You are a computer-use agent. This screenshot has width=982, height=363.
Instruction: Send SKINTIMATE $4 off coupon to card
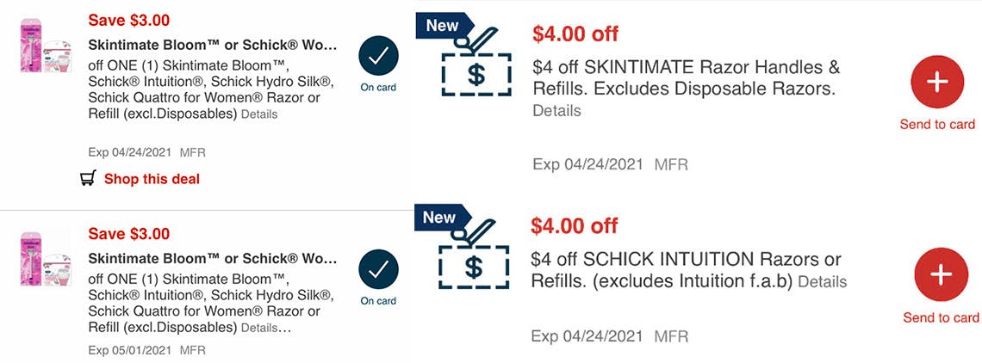[x=937, y=82]
